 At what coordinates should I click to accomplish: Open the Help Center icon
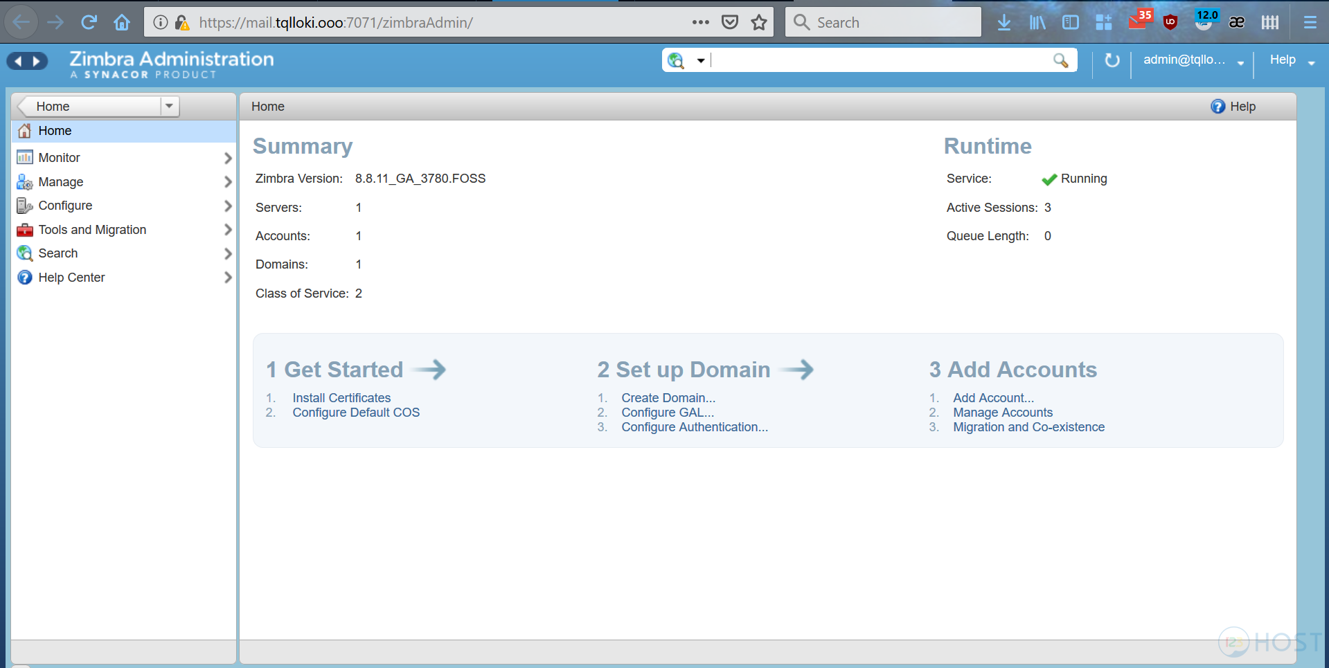(24, 277)
